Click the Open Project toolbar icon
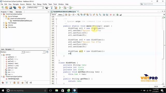Screen dimensions: 166x93 [x=11, y=7]
